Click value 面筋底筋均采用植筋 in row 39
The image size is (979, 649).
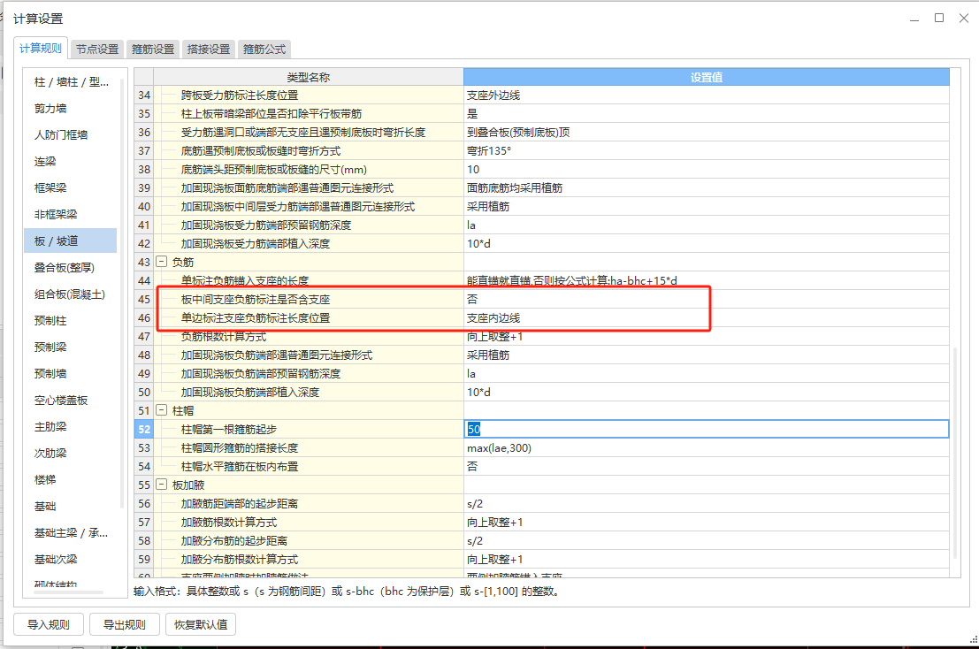pos(706,187)
